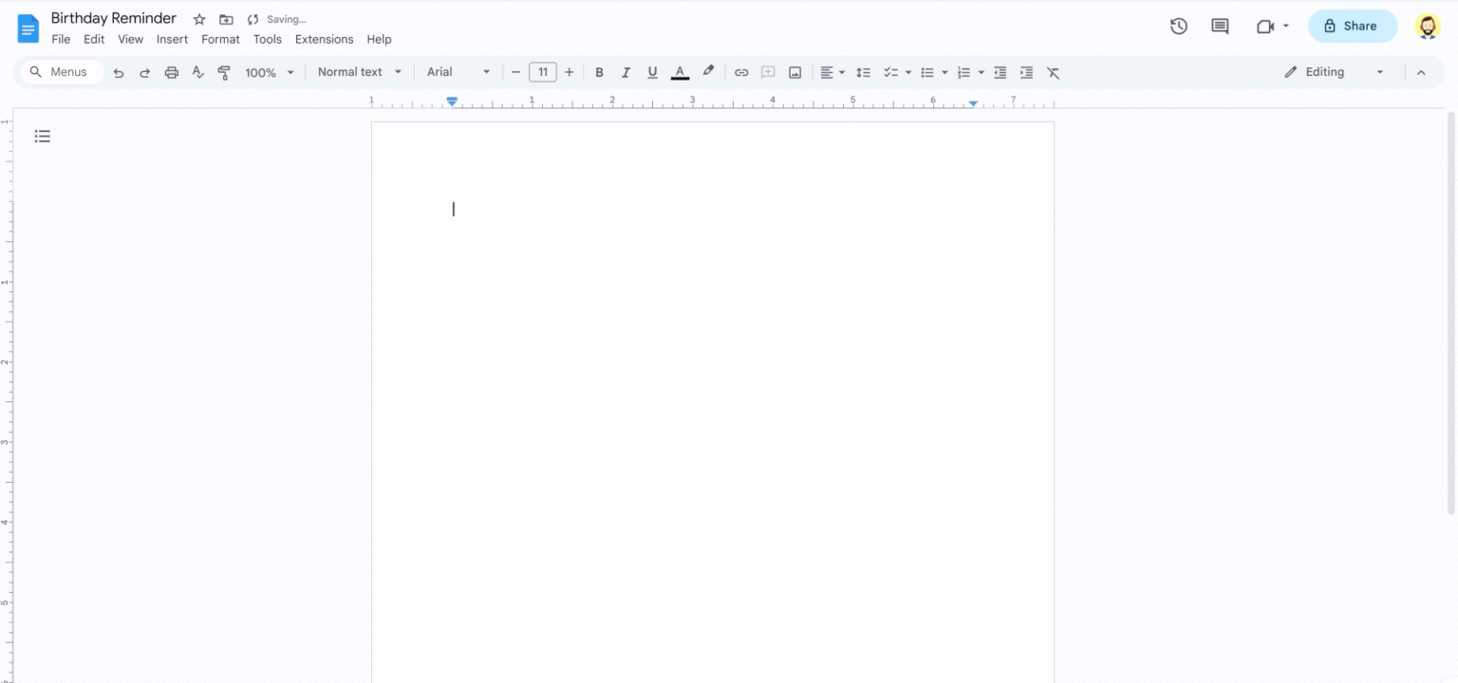
Task: Add a comment
Action: tap(768, 71)
